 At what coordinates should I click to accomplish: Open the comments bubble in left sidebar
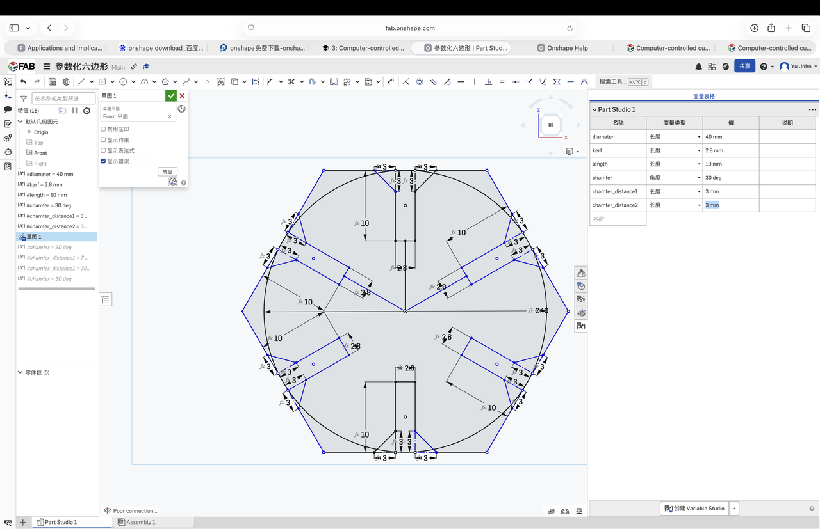click(x=8, y=109)
